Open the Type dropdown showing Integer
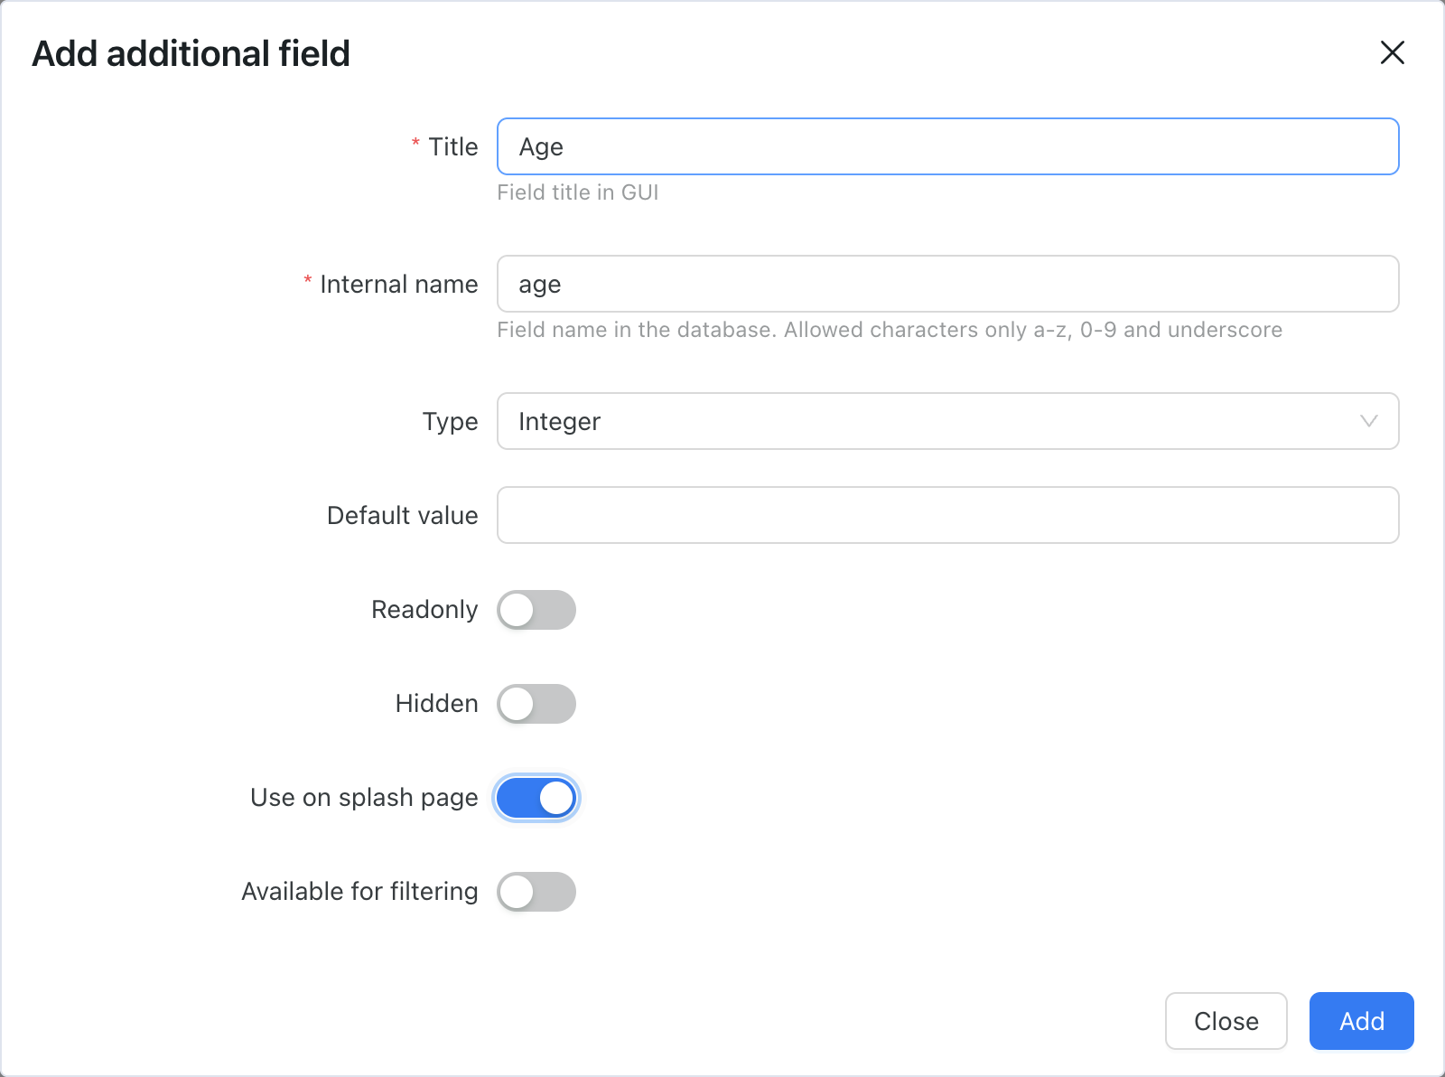The image size is (1445, 1077). point(947,421)
